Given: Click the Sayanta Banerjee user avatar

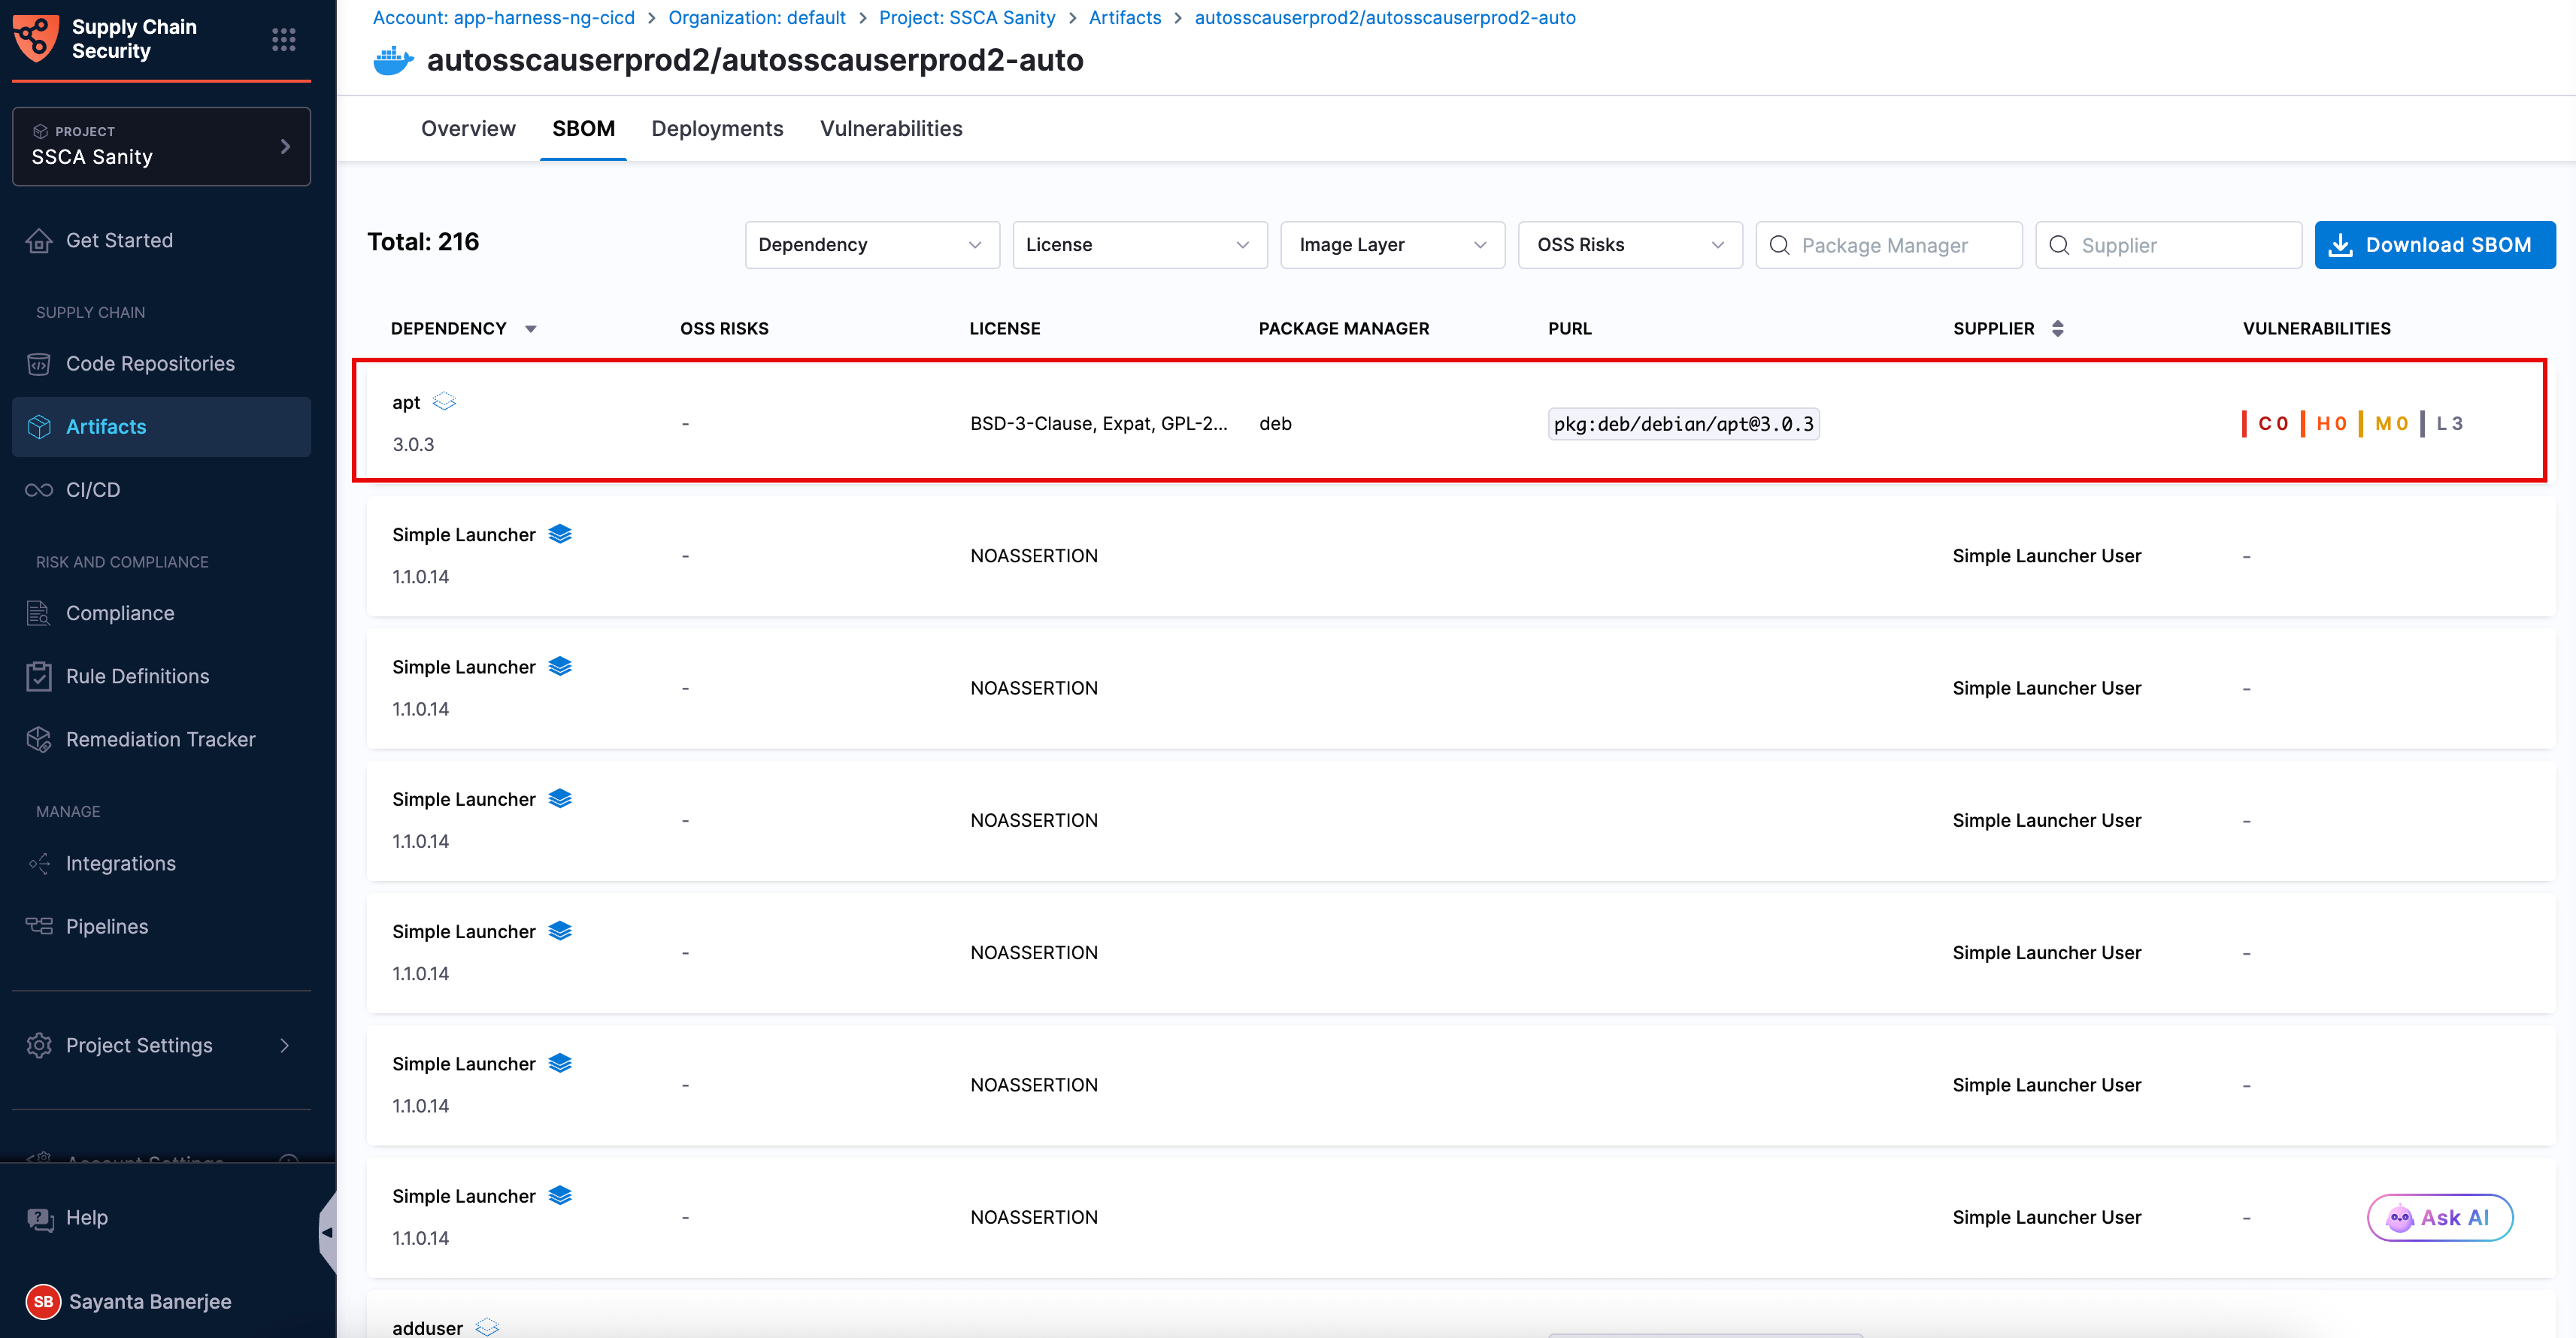Looking at the screenshot, I should tap(43, 1301).
